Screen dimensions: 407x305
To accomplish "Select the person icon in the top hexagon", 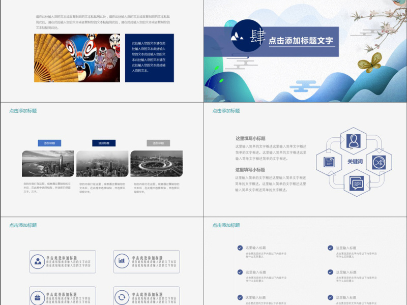I will pos(353,140).
